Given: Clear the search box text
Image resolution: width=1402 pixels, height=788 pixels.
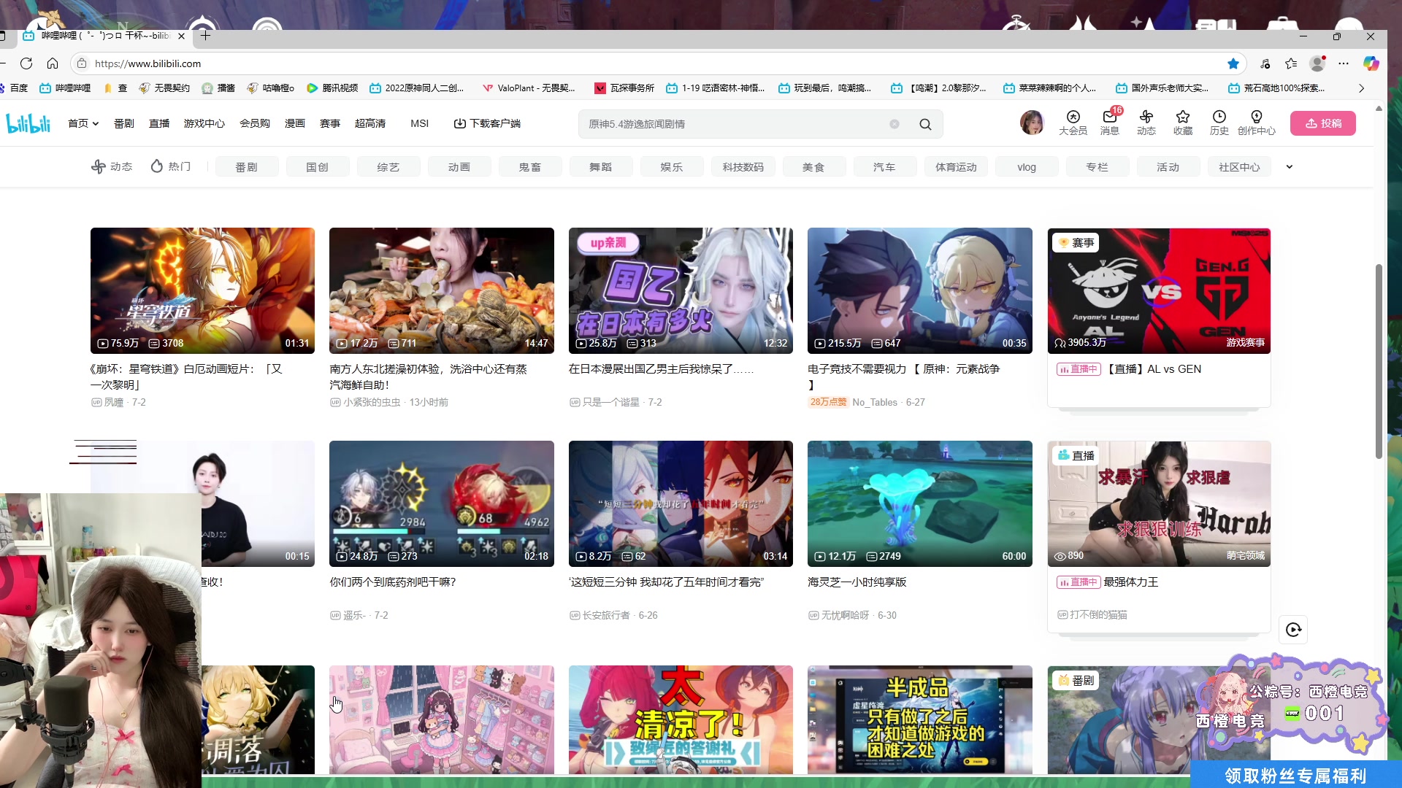Looking at the screenshot, I should (x=895, y=124).
